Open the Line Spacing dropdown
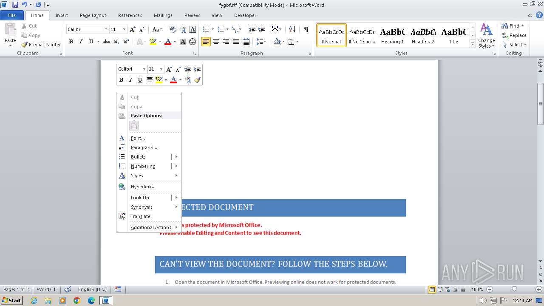The image size is (544, 306). 261,42
